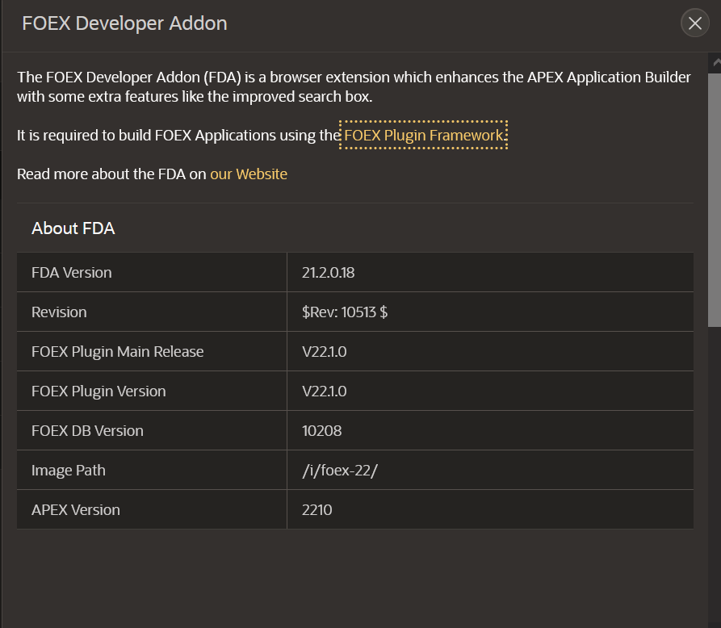Select the 10208 DB version value

(322, 431)
